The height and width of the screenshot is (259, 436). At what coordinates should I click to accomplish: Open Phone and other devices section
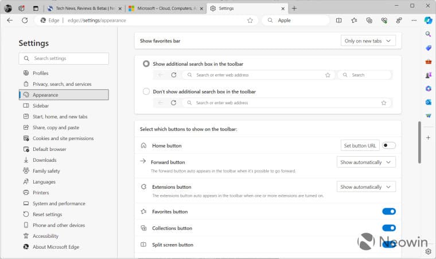click(64, 225)
